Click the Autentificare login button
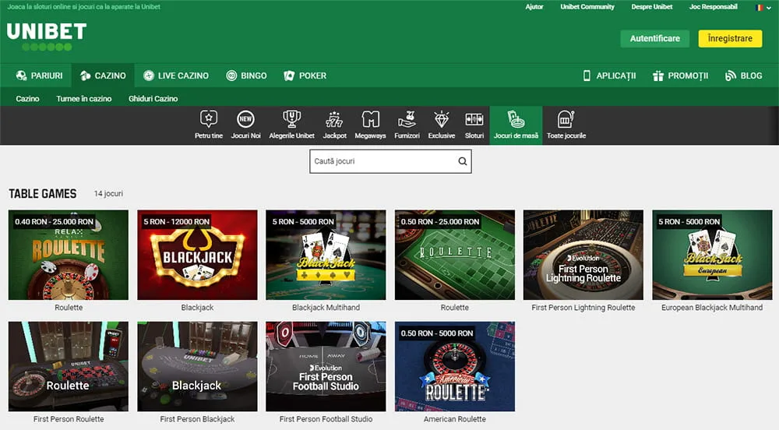Screen dimensions: 779x430 coord(654,38)
